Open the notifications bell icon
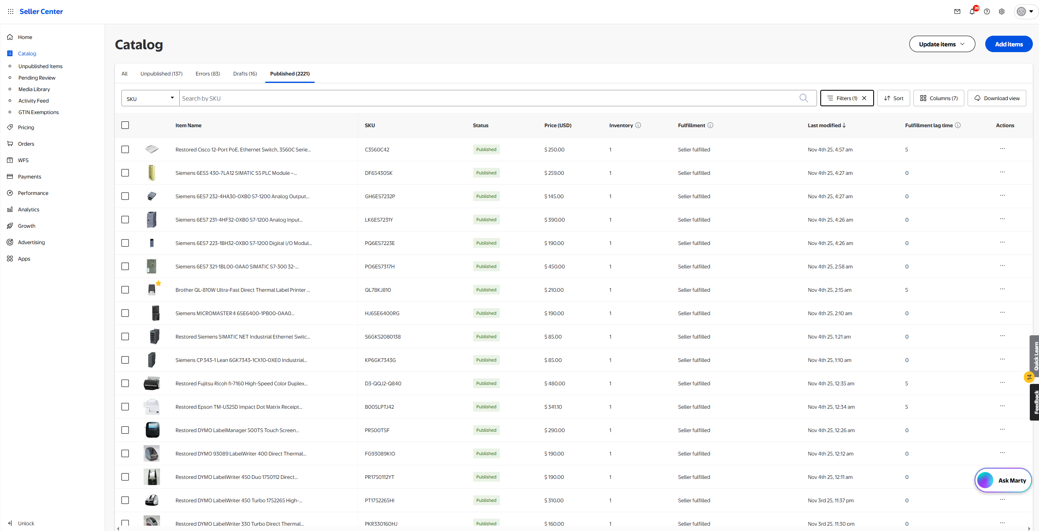1039x531 pixels. tap(972, 11)
